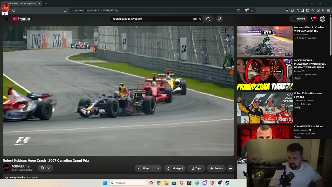
Task: Open File Explorer from the taskbar
Action: [167, 183]
